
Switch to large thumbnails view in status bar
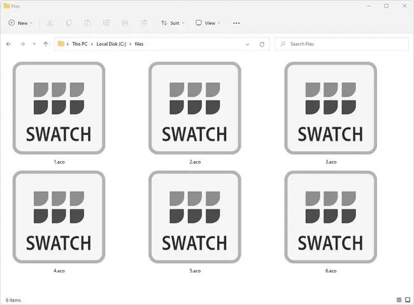click(x=408, y=300)
